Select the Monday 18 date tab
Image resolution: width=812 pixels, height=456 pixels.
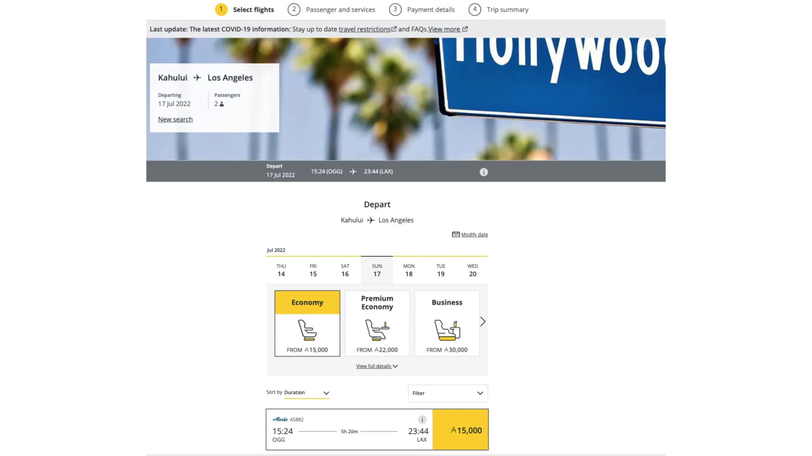click(409, 270)
